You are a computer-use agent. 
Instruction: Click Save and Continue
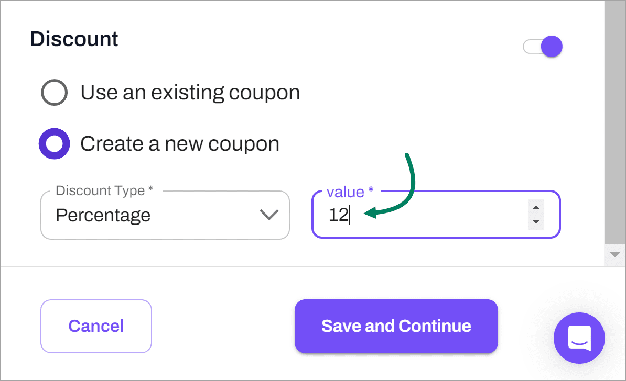coord(396,326)
